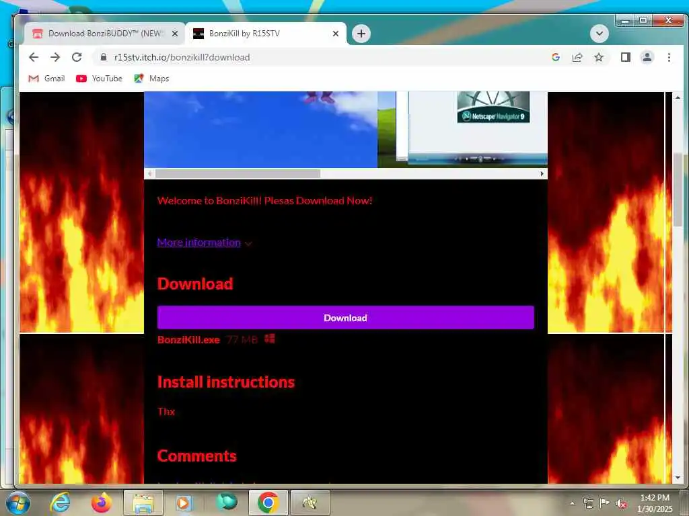This screenshot has width=689, height=516.
Task: Click Welcome to BonziKill text
Action: pyautogui.click(x=264, y=200)
